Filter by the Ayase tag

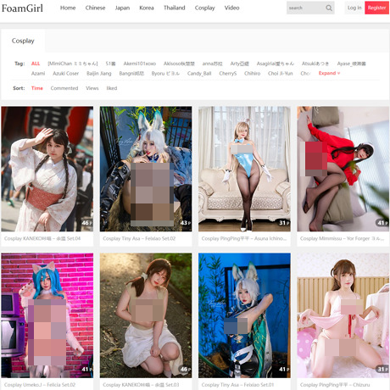coord(351,64)
